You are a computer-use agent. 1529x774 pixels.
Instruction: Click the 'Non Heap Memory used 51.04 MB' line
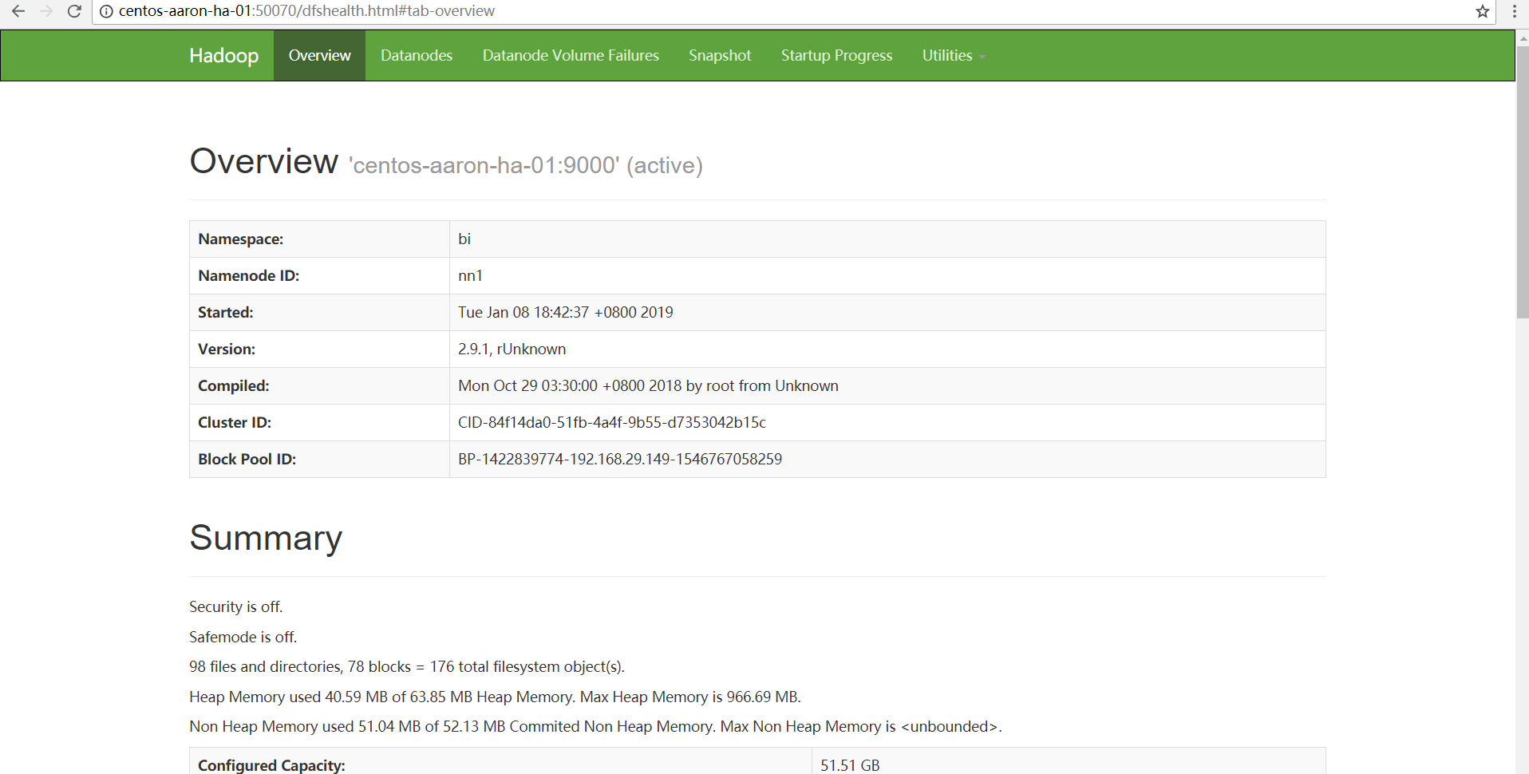coord(595,726)
